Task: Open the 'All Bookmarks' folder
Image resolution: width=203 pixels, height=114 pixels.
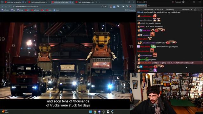Action: [130, 10]
